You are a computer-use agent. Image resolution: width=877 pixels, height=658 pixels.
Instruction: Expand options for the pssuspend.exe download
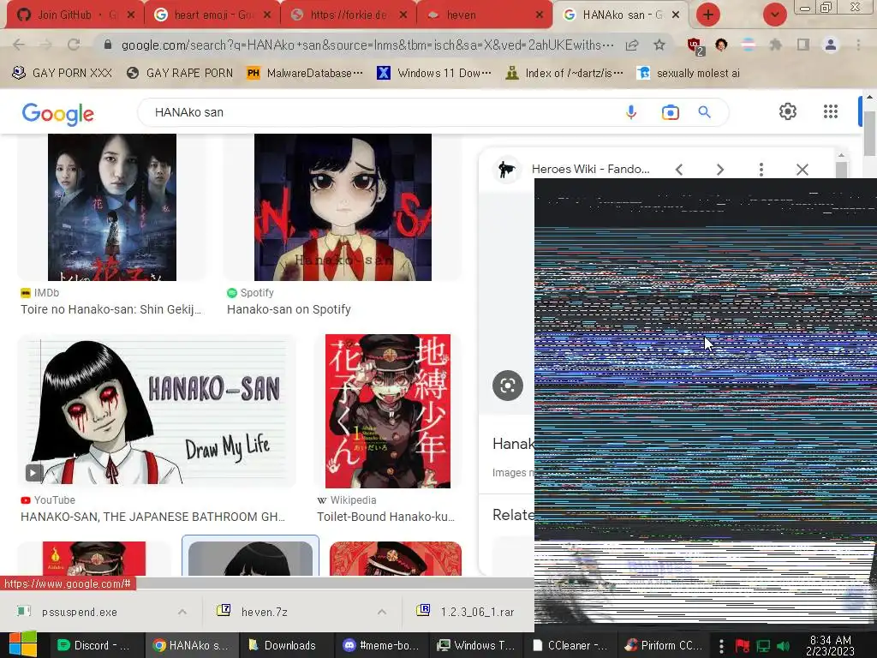point(182,612)
